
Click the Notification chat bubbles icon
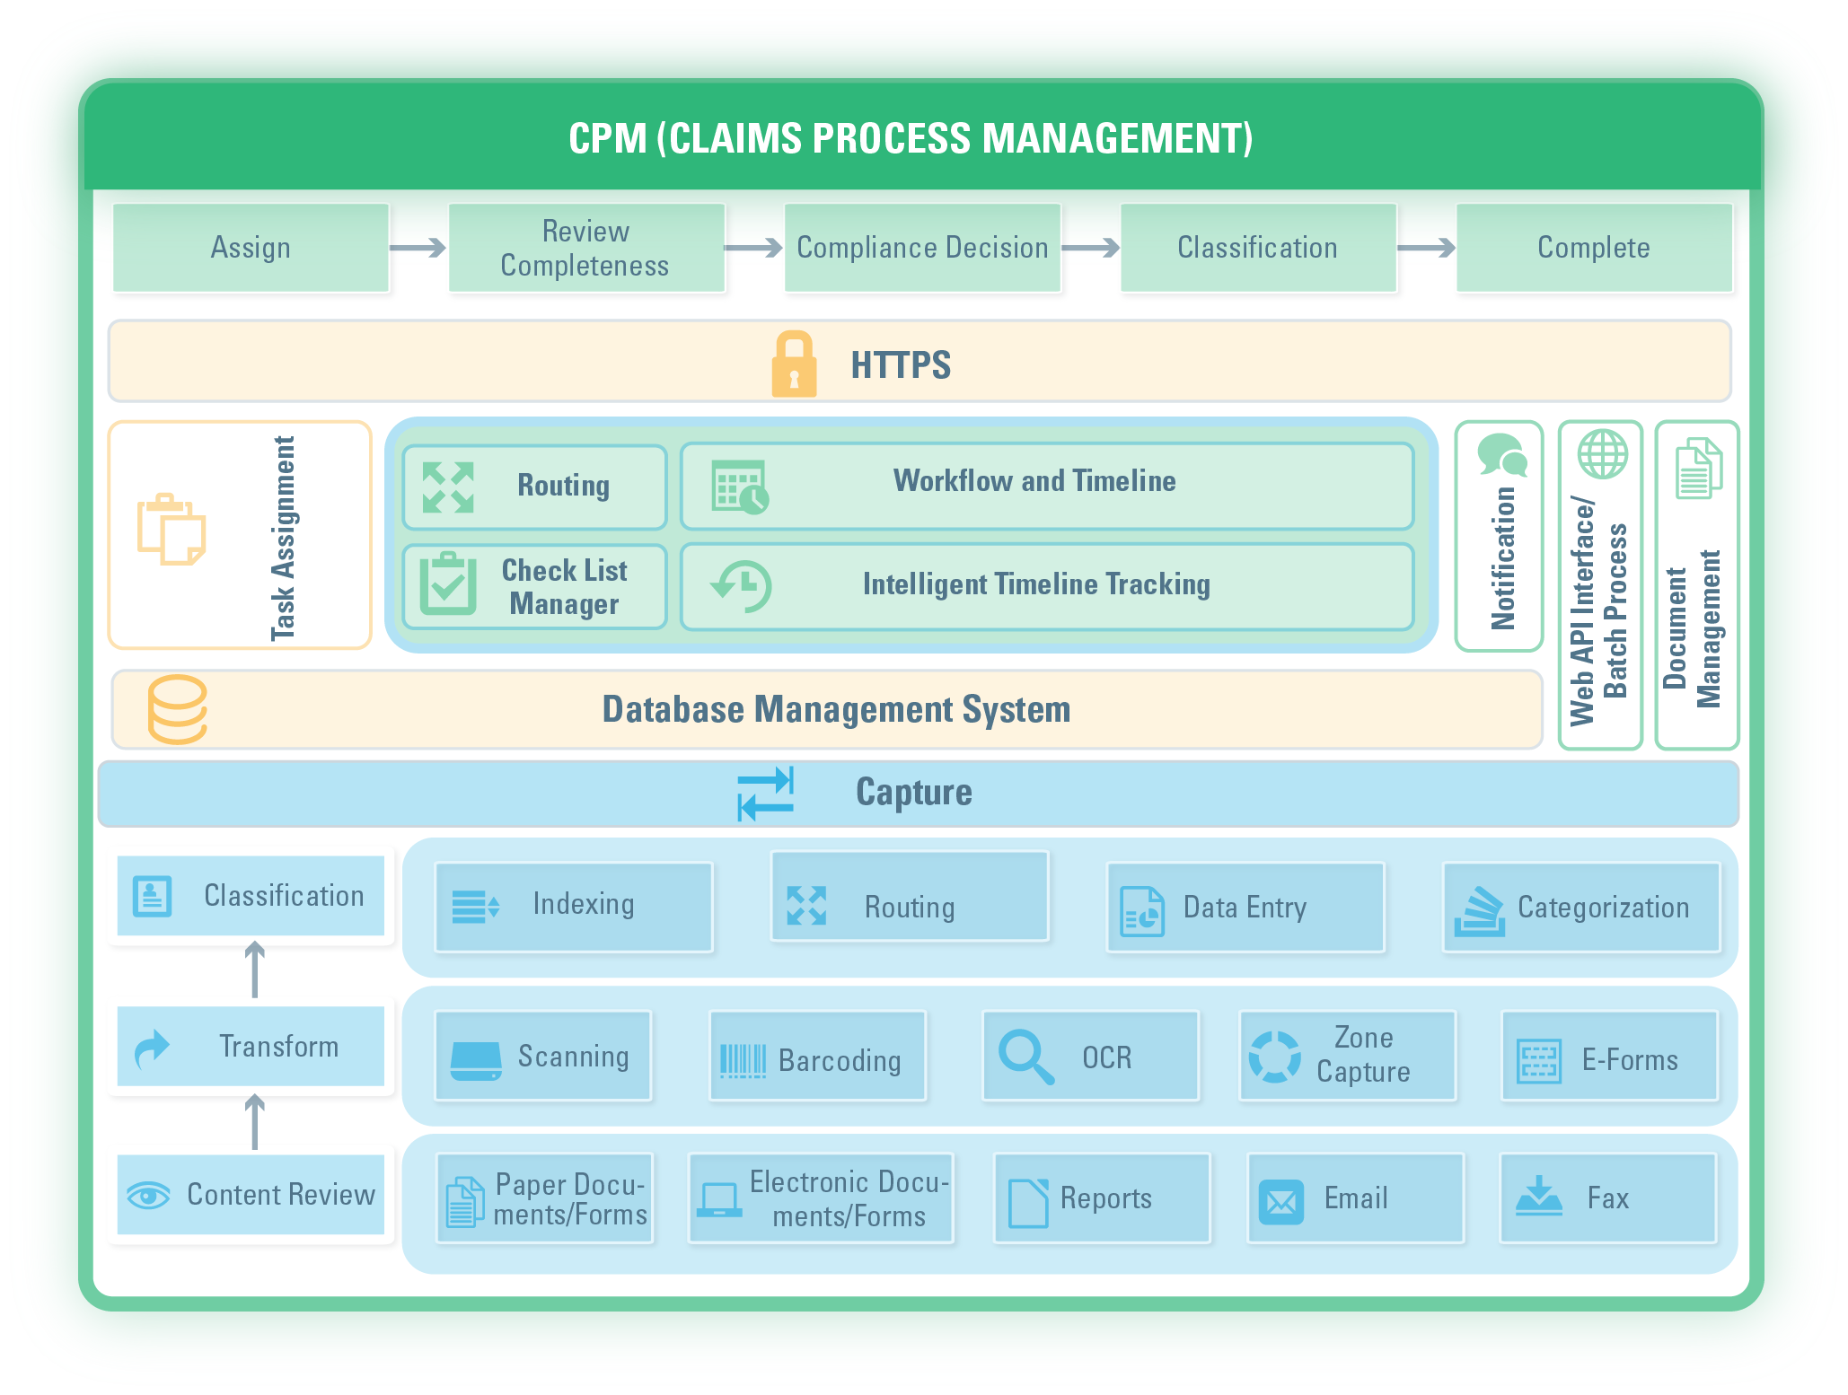click(x=1501, y=455)
